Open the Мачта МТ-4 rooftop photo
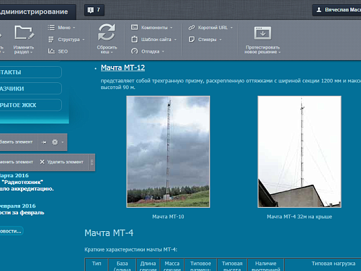The image size is (361, 271). coord(299,152)
